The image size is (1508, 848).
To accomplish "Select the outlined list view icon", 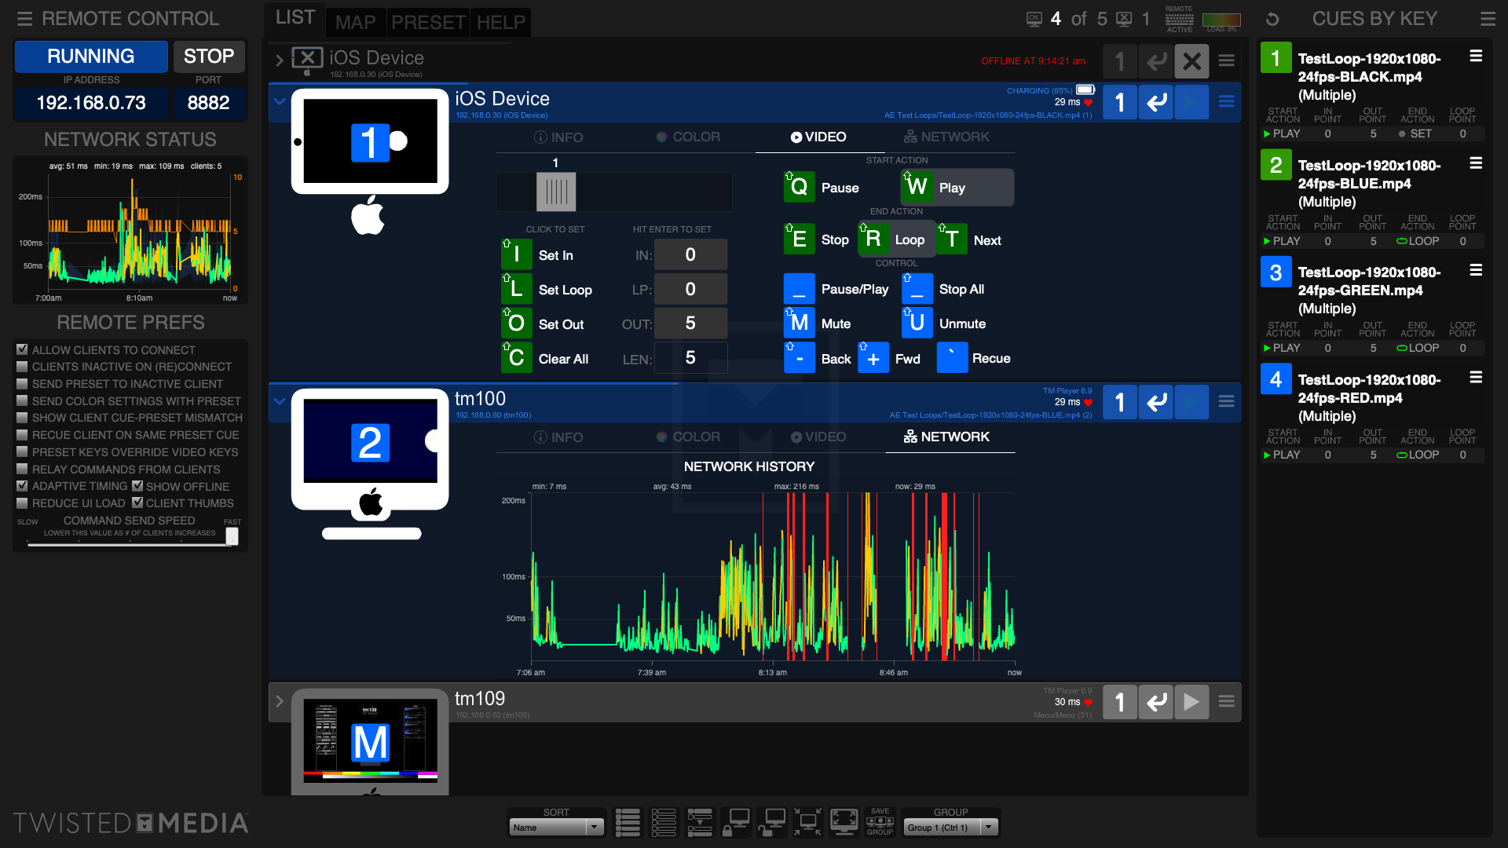I will coord(664,822).
